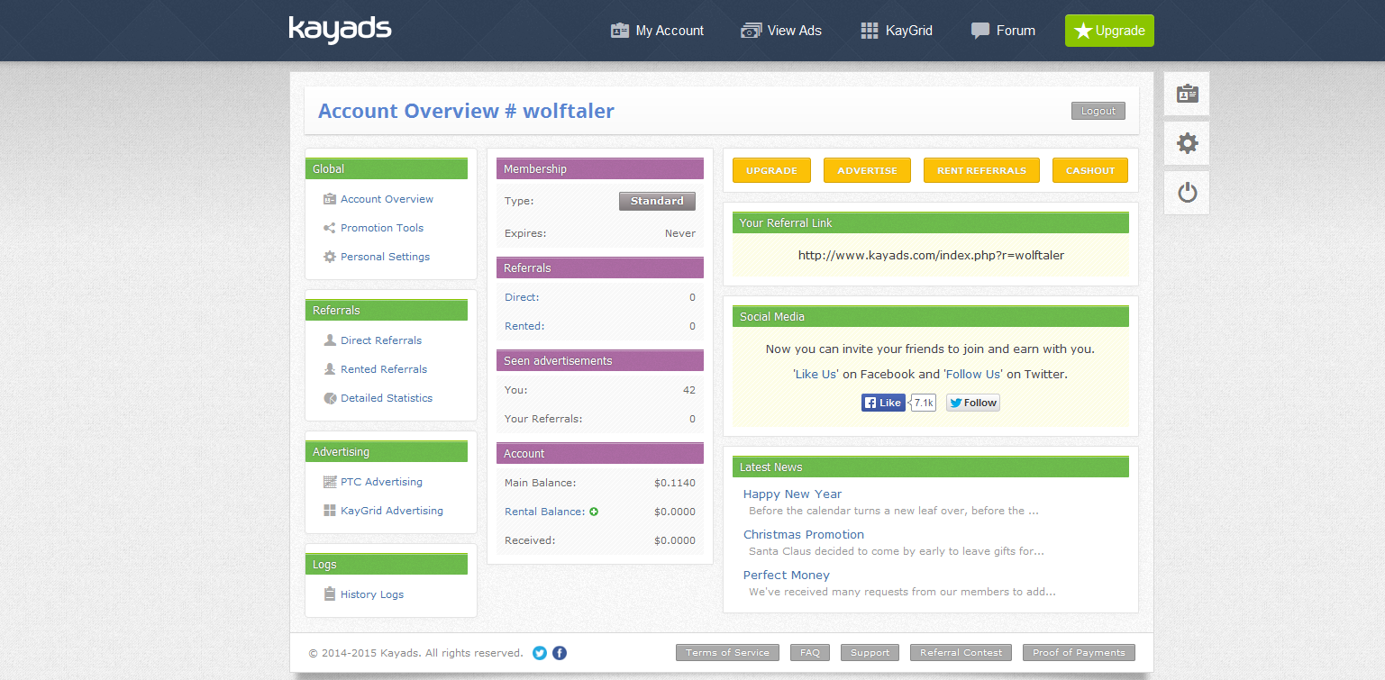Image resolution: width=1385 pixels, height=680 pixels.
Task: Open Terms of Service in footer
Action: point(727,653)
